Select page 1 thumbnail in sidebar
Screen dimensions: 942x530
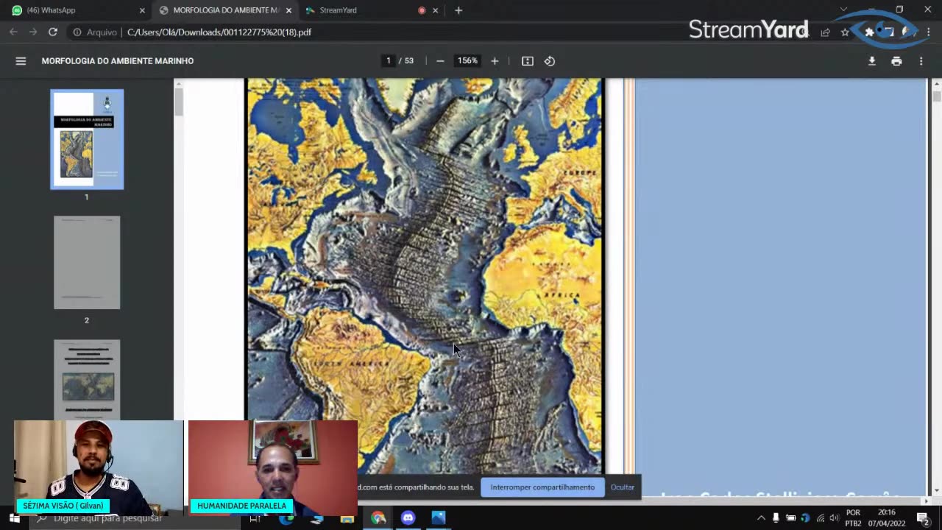(x=87, y=139)
